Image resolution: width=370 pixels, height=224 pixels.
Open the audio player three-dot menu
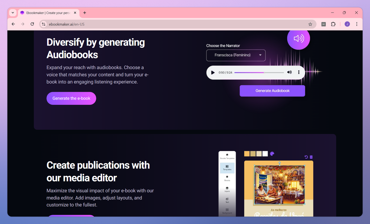pyautogui.click(x=298, y=72)
